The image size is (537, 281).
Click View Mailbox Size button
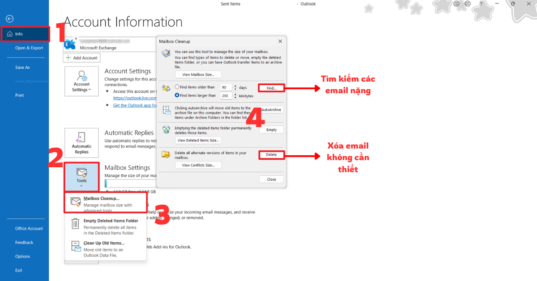pos(198,74)
